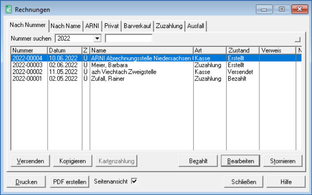Open the year dropdown showing 2022
The height and width of the screenshot is (195, 312).
97,38
